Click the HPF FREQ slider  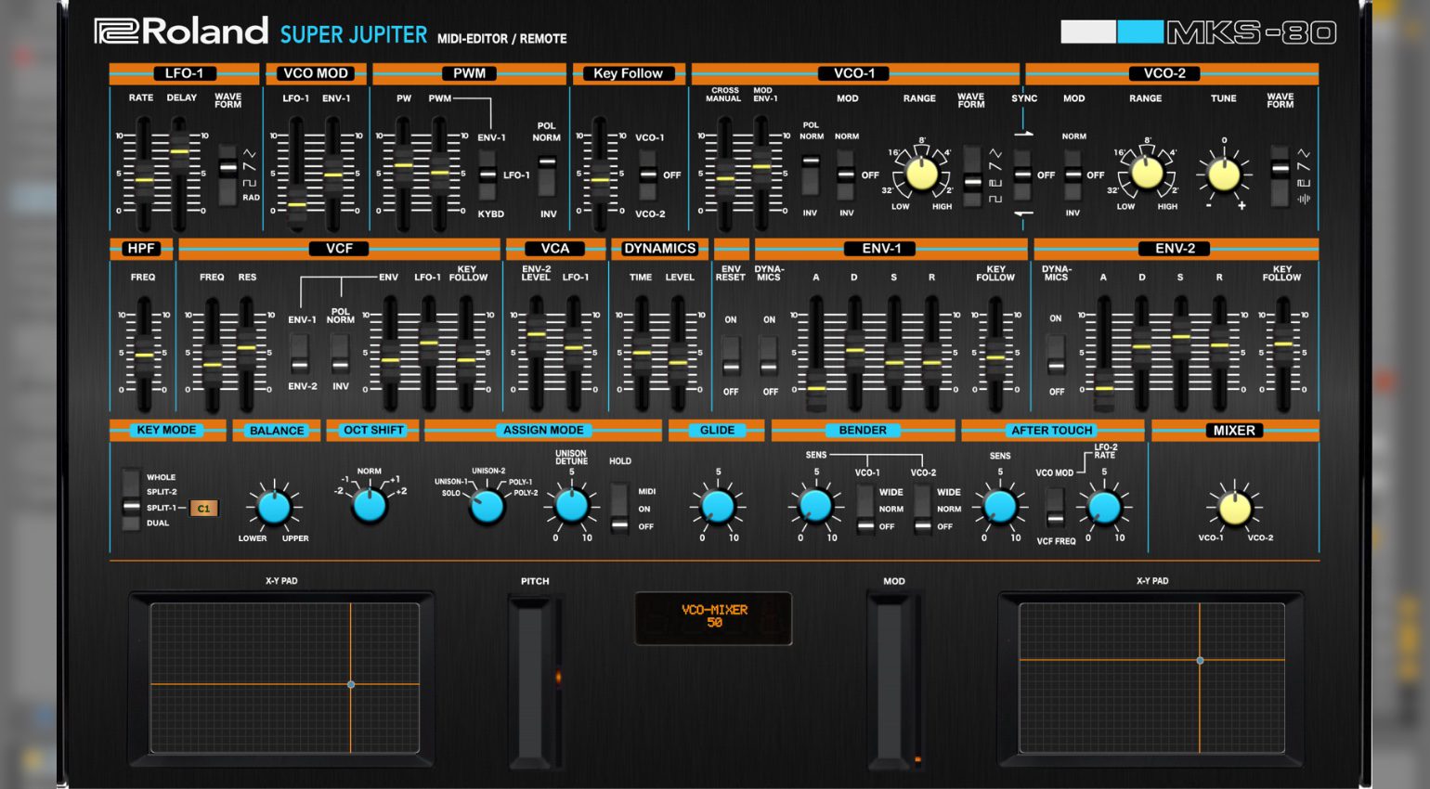[143, 355]
